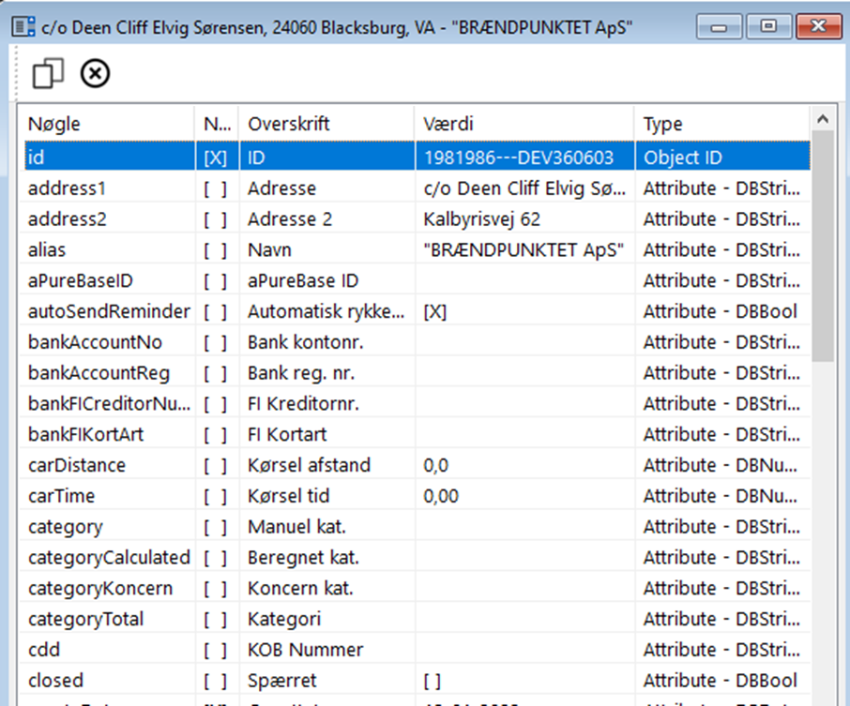The image size is (850, 706).
Task: Click the Attribute - DBBool type in closed row
Action: (x=722, y=681)
